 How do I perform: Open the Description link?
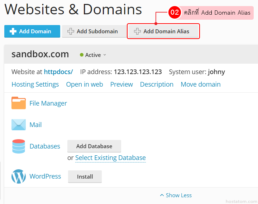(157, 84)
